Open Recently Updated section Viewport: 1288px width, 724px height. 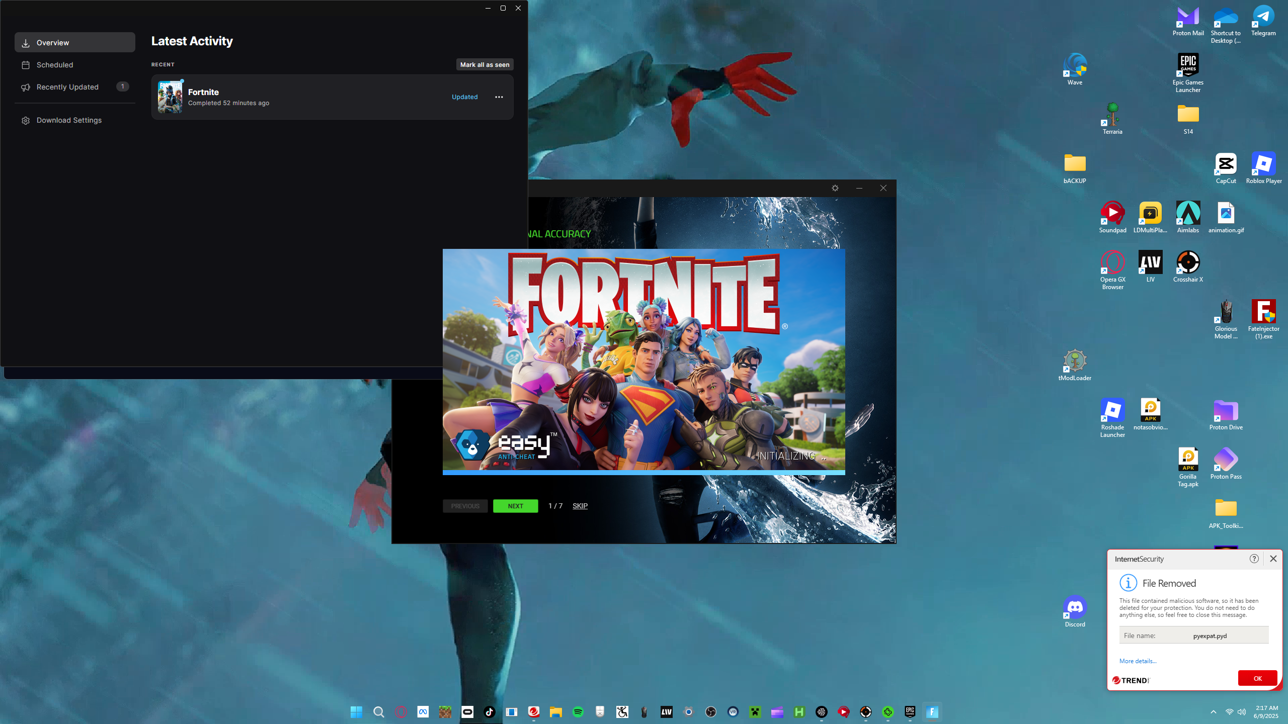pos(67,87)
